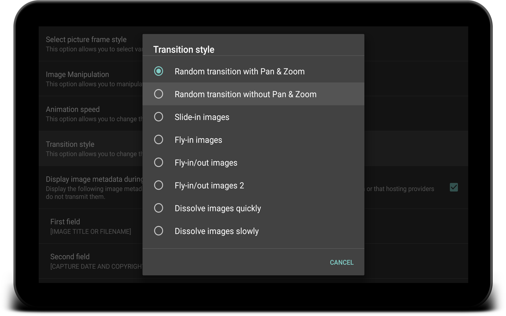
Task: Click the Slide-in images label text
Action: click(x=202, y=117)
